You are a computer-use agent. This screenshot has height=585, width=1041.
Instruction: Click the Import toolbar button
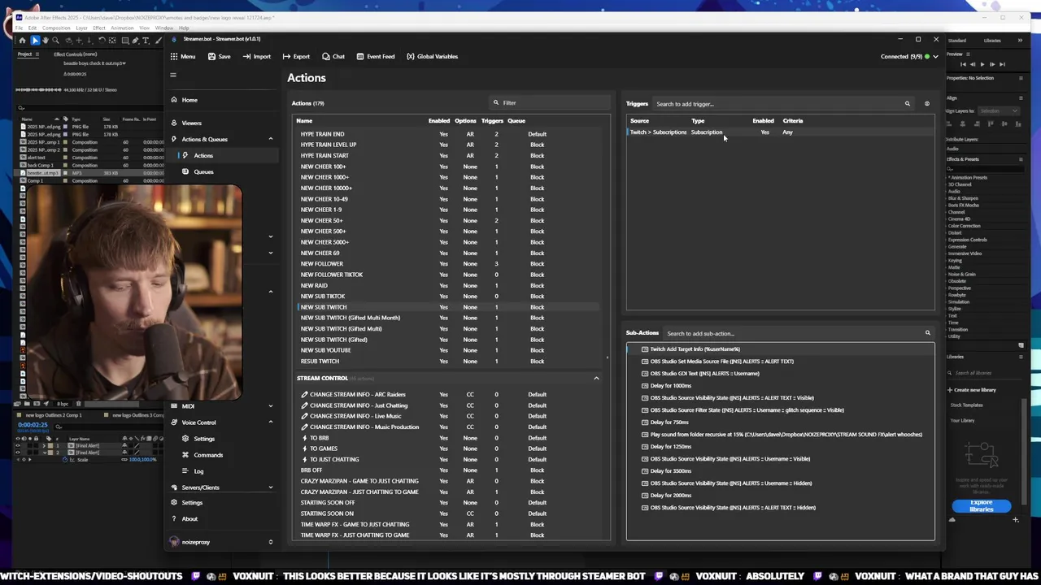click(256, 57)
